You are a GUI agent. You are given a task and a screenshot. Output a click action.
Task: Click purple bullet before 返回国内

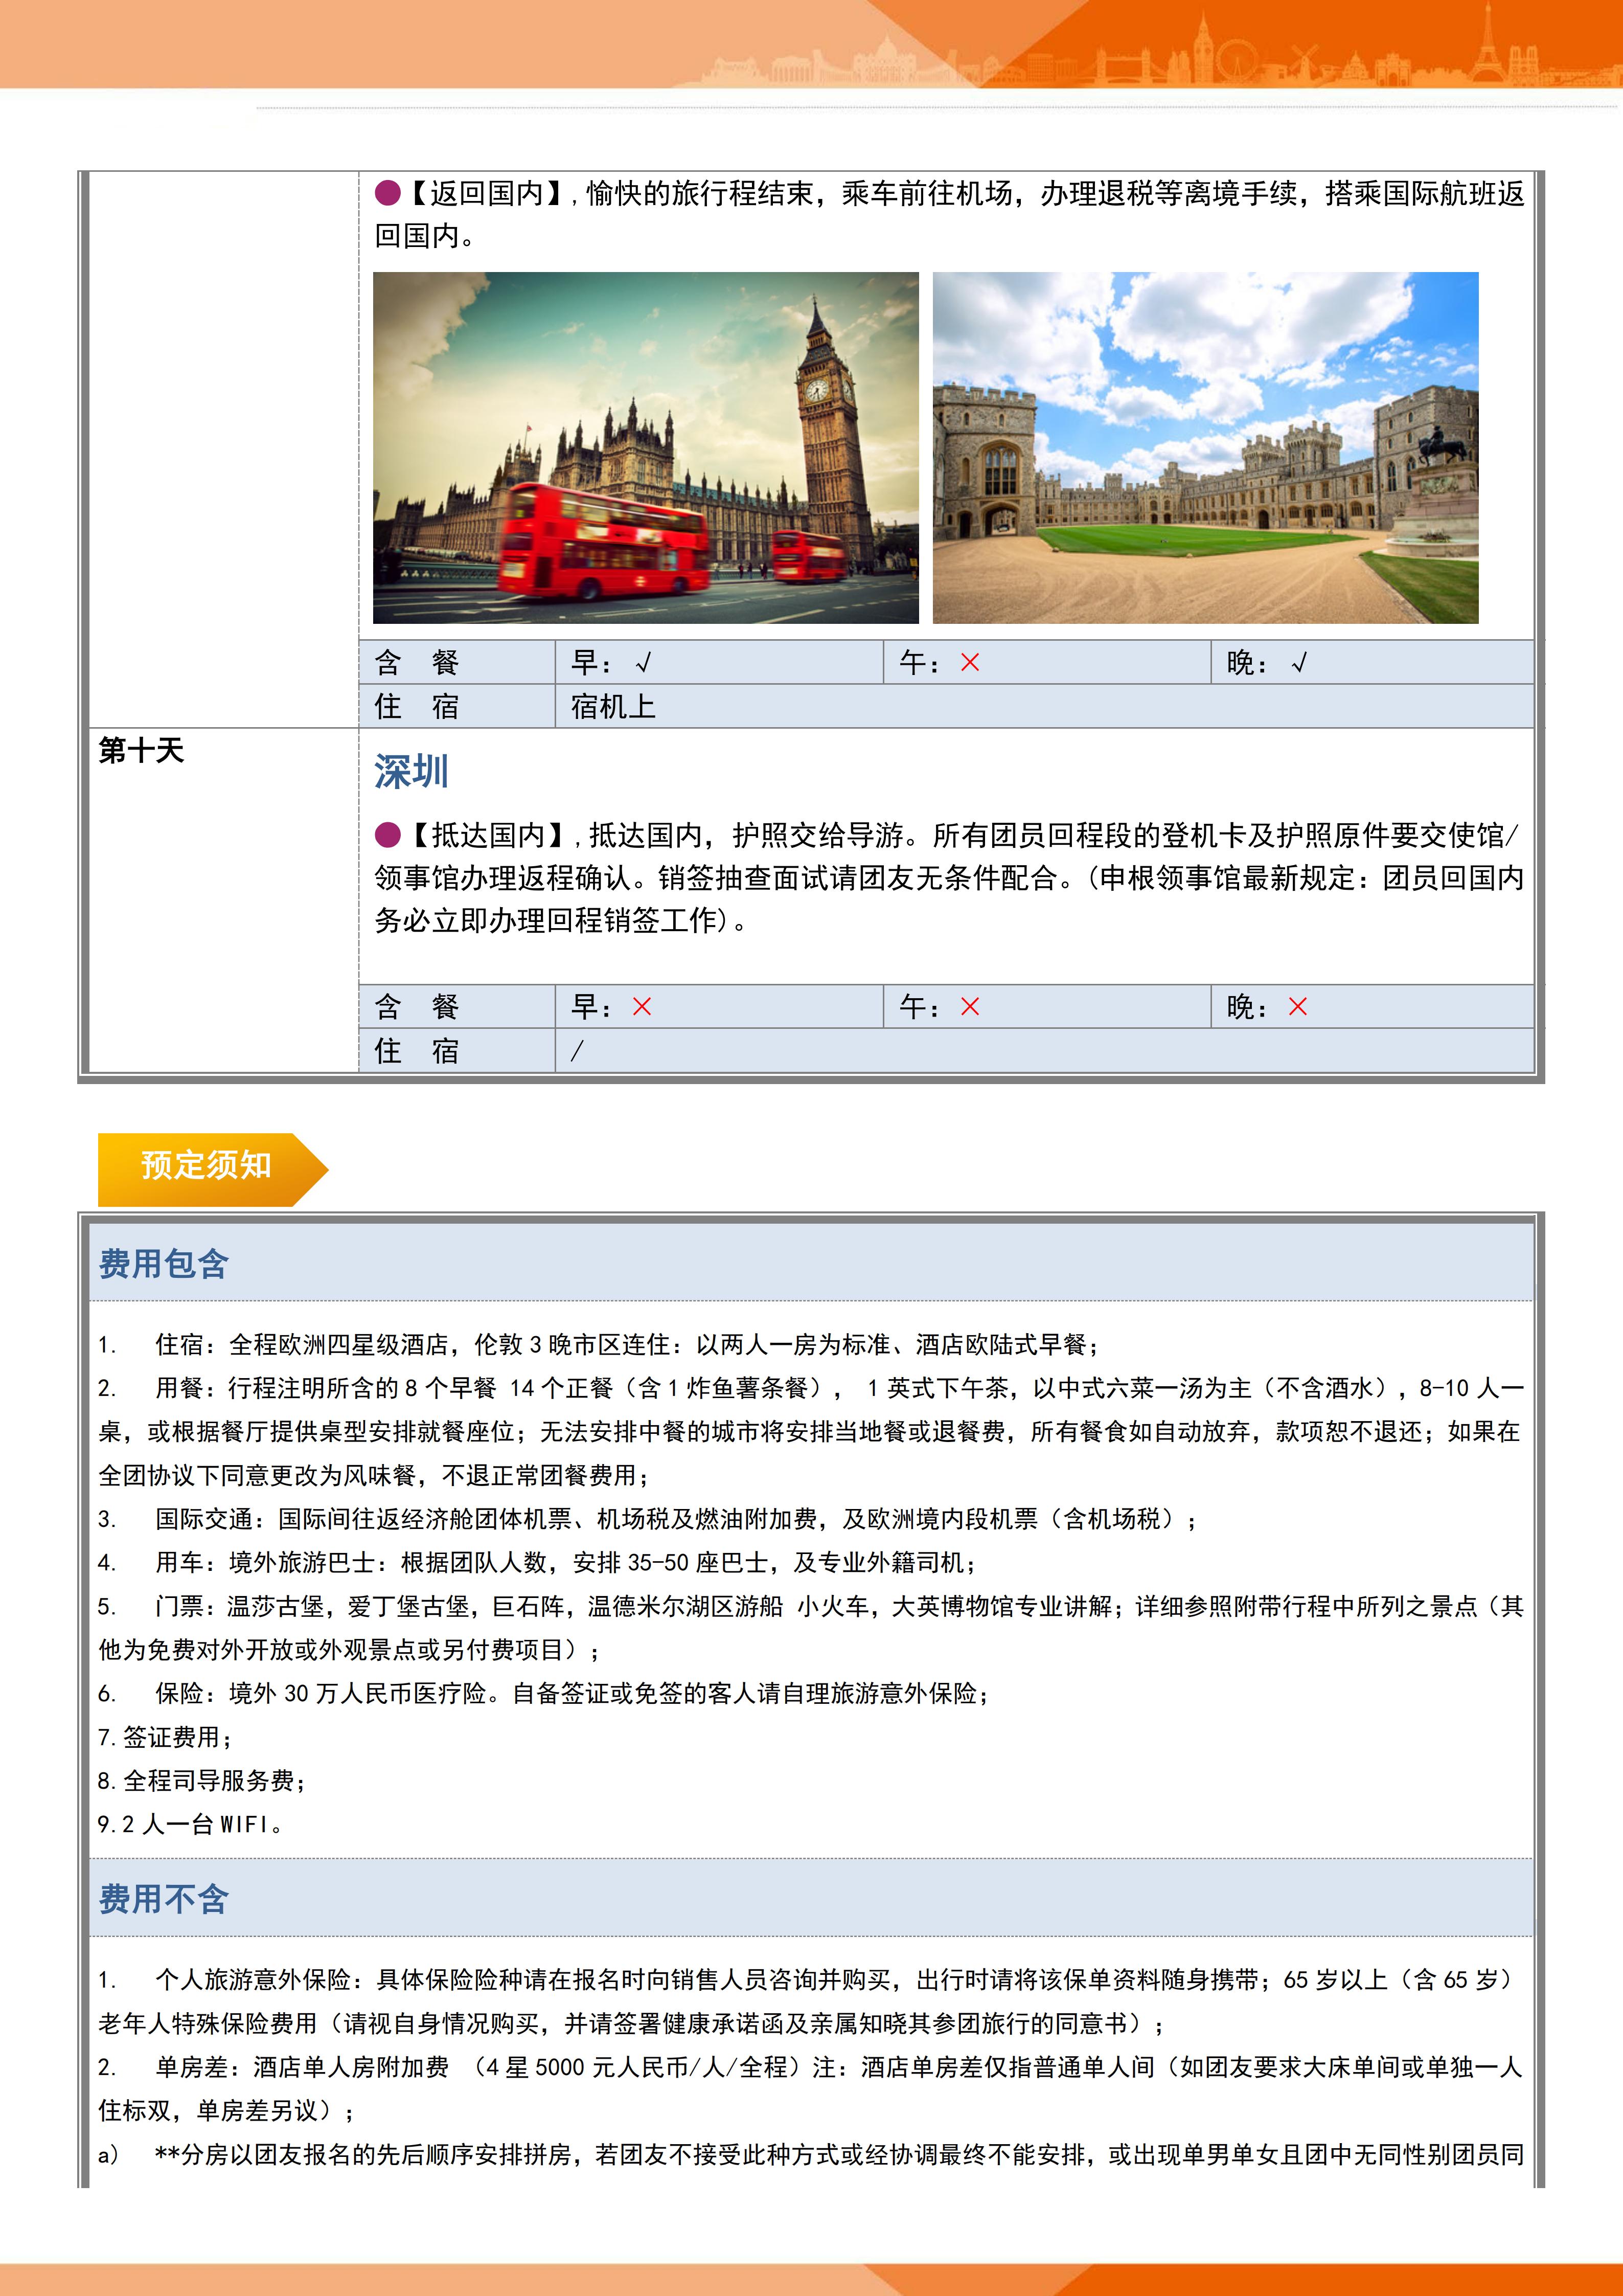point(388,193)
